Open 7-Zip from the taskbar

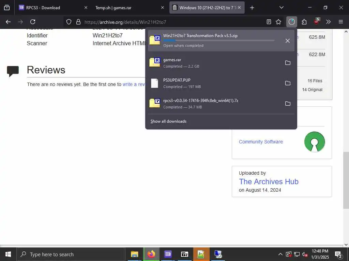pos(184,254)
